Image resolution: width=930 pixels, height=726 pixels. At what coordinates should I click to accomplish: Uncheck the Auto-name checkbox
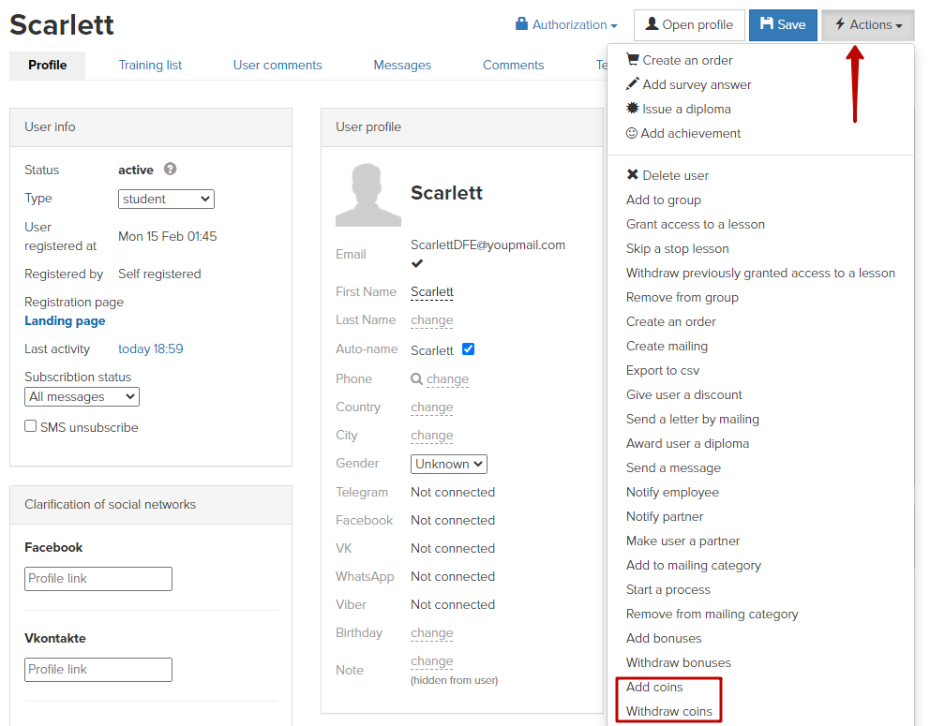point(468,348)
